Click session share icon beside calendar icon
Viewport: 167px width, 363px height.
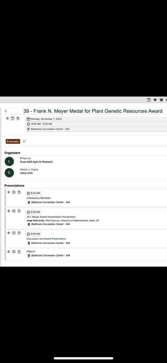(x=18, y=118)
